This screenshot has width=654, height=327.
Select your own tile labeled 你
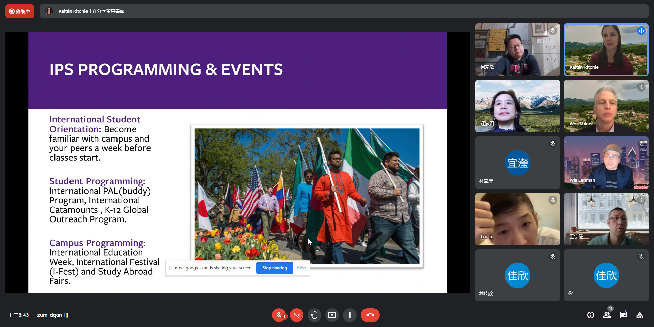606,275
